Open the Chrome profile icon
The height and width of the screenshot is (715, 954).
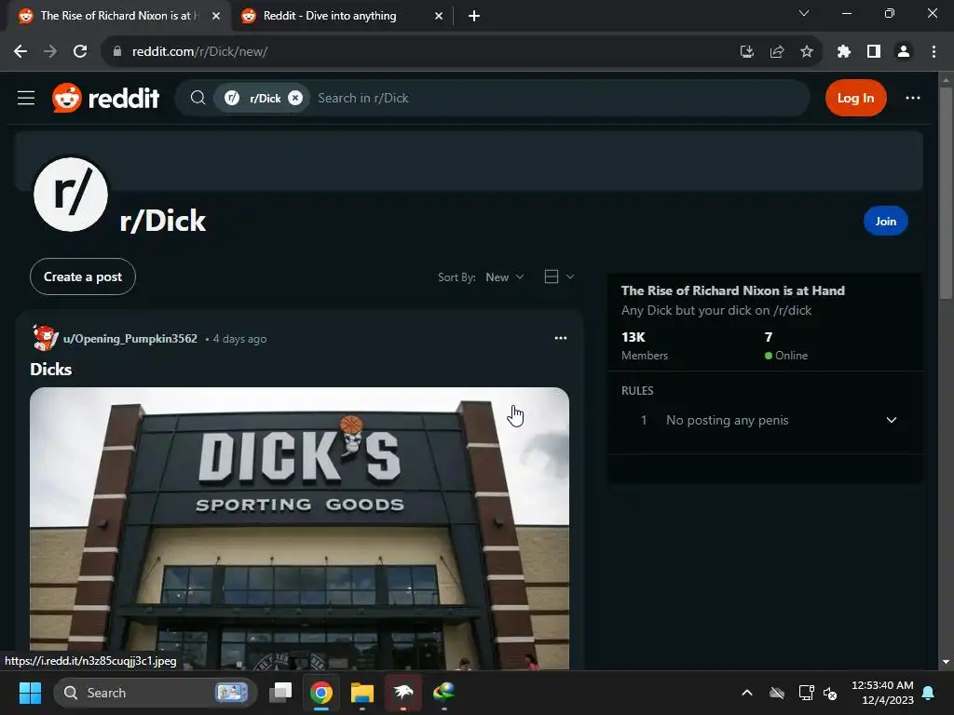point(904,52)
